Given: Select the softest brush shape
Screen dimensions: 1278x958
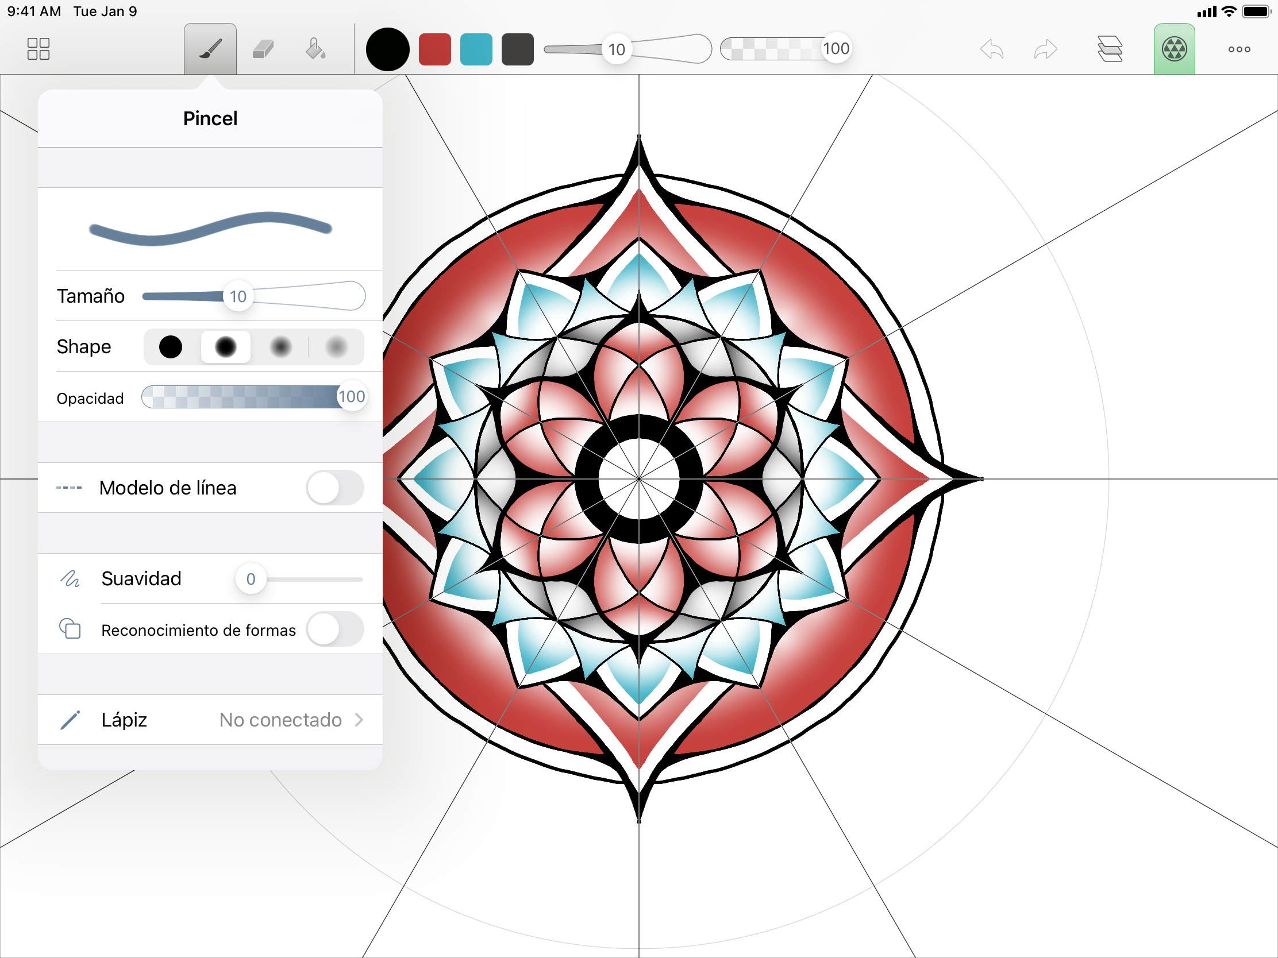Looking at the screenshot, I should [336, 347].
